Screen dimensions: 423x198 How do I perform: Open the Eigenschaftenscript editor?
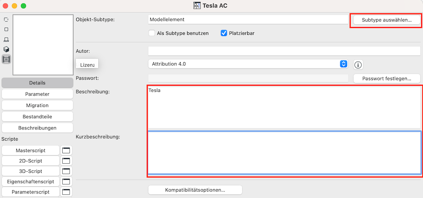(x=31, y=182)
